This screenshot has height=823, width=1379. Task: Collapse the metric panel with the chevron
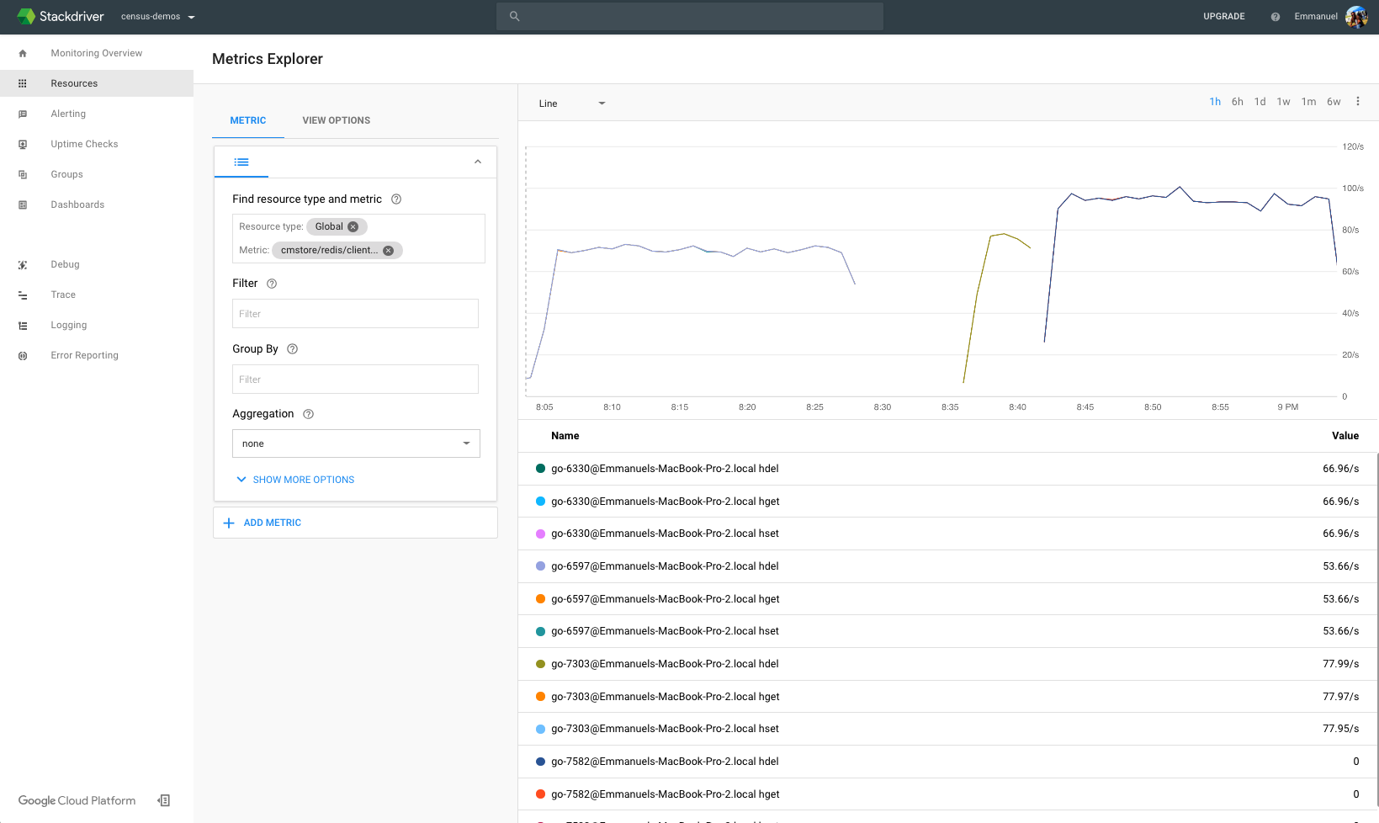click(478, 162)
